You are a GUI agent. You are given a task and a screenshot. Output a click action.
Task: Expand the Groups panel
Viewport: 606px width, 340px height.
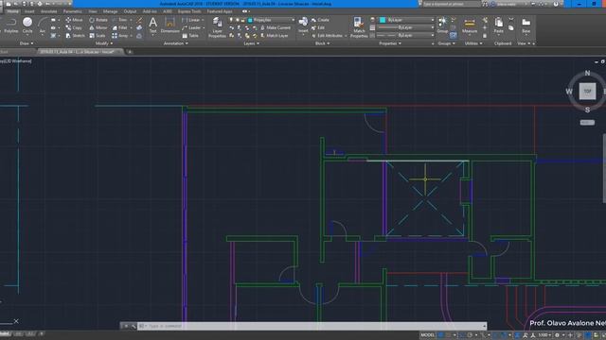[x=446, y=43]
